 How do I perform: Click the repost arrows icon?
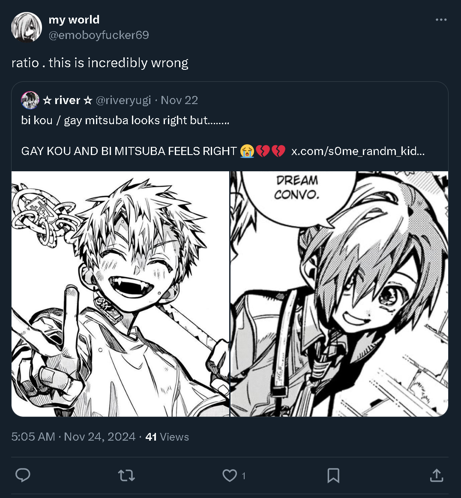[126, 475]
